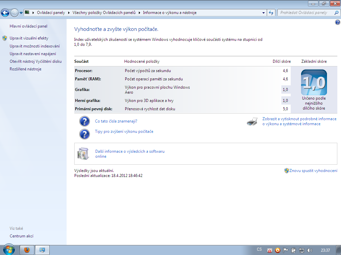Viewport: 341px width, 255px height.
Task: Open Zobrazit a vytisknout podrobné informace link
Action: (x=299, y=122)
